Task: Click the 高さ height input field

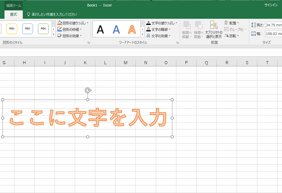Action: click(x=273, y=25)
